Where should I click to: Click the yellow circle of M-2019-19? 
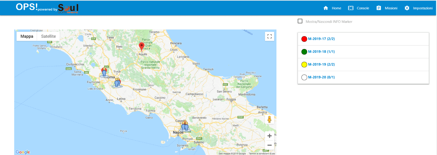point(304,65)
